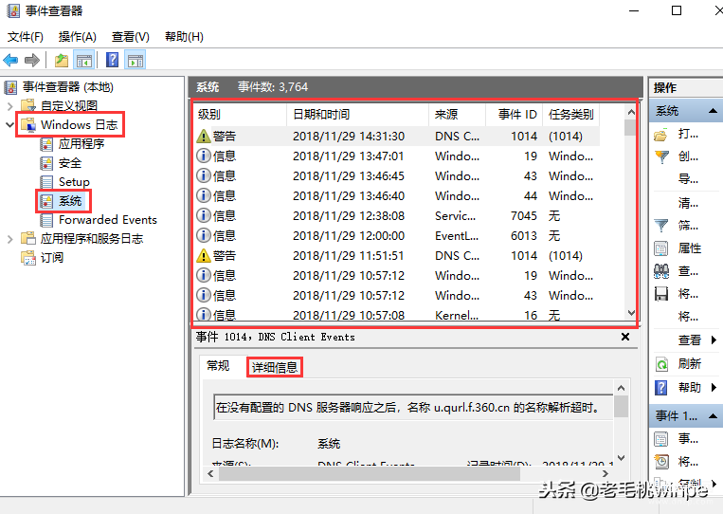Viewport: 723px width, 514px height.
Task: Click the event list scroll down arrow
Action: (x=631, y=313)
